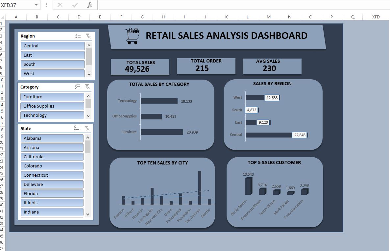Toggle multi-select in the State slicer
This screenshot has height=251, width=390.
[77, 128]
